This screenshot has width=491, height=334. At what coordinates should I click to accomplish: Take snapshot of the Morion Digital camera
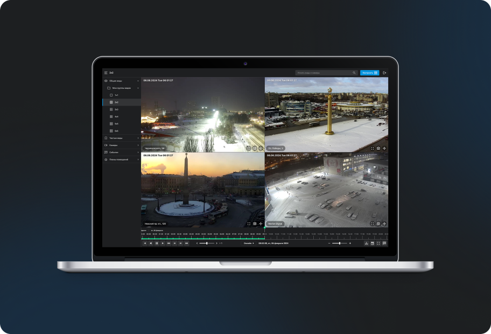pyautogui.click(x=378, y=224)
